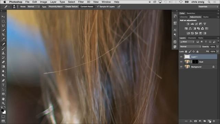Open the Essentials workspace dropdown
This screenshot has width=220, height=124.
click(208, 7)
